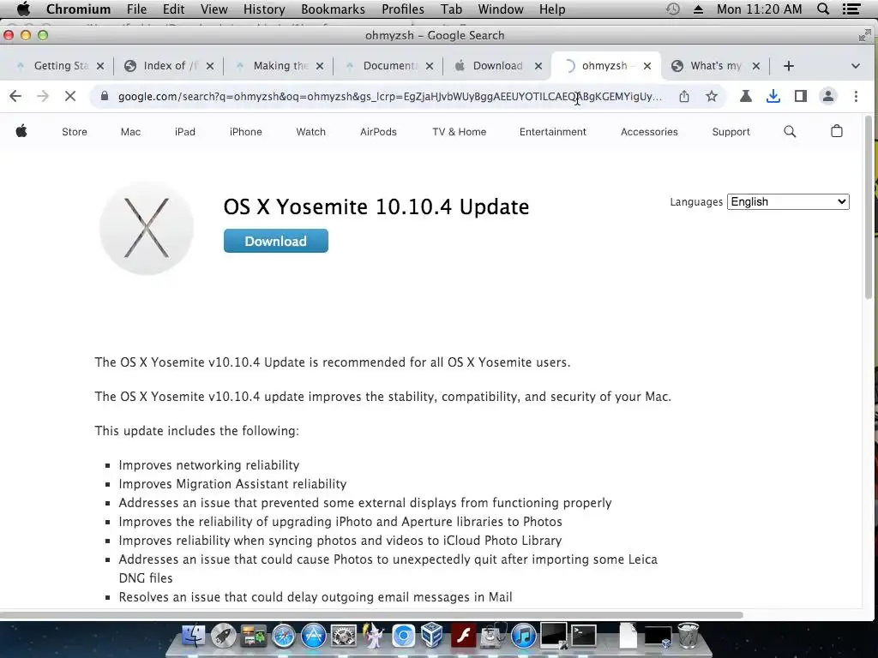The height and width of the screenshot is (658, 878).
Task: Open the Bookmarks menu
Action: coord(334,9)
